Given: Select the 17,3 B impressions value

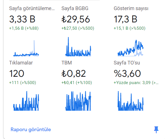Looking at the screenshot, I should [126, 19].
